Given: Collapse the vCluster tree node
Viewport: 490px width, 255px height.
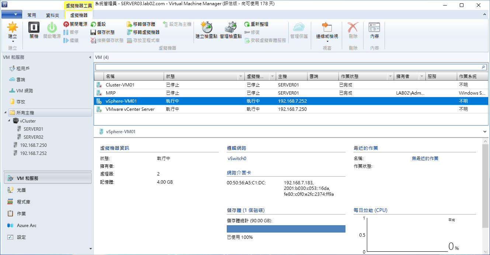Looking at the screenshot, I should (x=9, y=121).
